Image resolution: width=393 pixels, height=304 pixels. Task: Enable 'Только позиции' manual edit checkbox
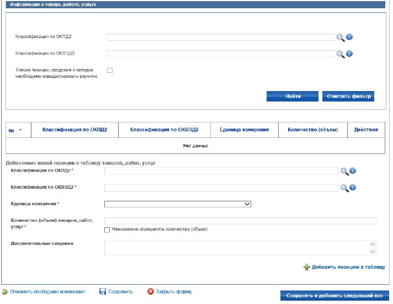(x=109, y=71)
